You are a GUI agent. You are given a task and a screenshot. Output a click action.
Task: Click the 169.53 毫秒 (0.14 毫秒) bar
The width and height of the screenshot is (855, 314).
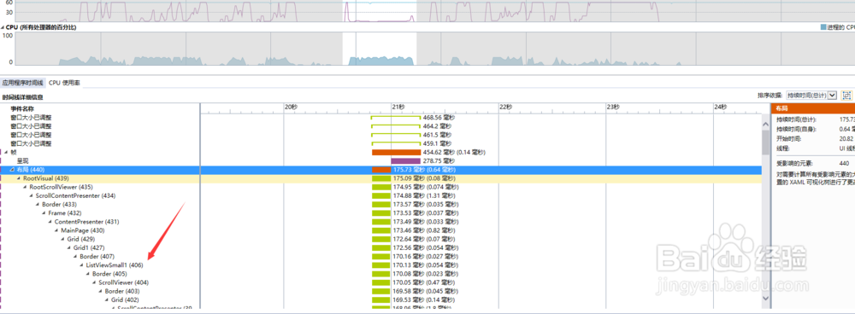[x=381, y=299]
